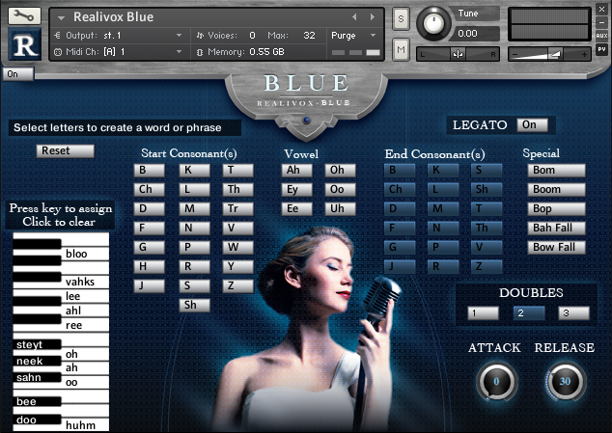Image resolution: width=612 pixels, height=433 pixels.
Task: Solo the instrument with S button
Action: point(401,18)
